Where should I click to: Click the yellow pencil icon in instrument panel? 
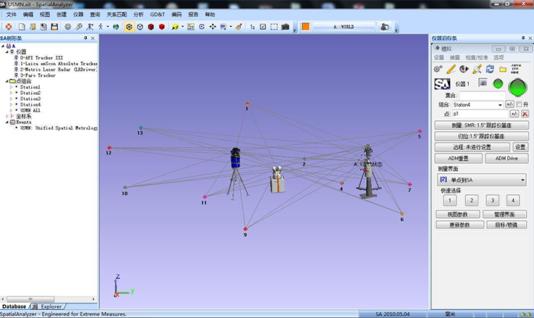452,70
